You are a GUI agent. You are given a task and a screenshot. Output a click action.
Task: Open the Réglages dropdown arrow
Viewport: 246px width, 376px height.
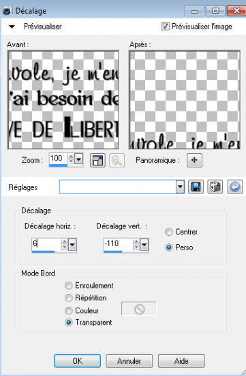coord(181,187)
